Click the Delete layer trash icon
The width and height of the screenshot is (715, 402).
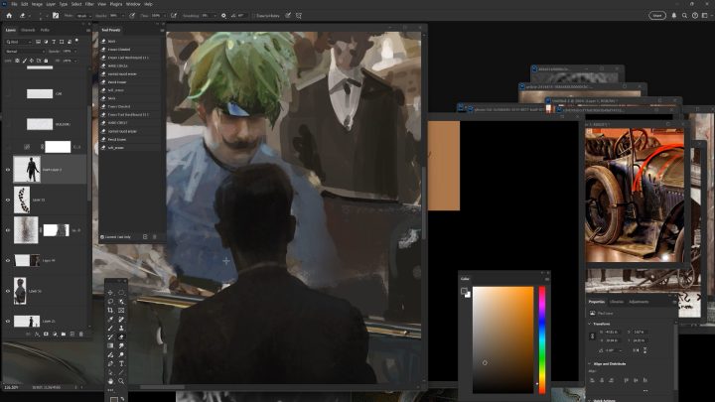pos(81,335)
